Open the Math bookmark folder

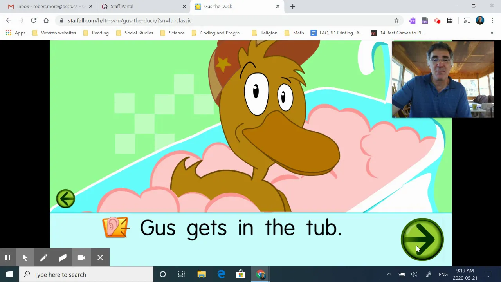click(294, 33)
